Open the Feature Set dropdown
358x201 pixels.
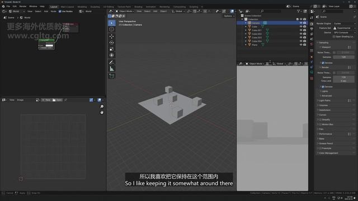[344, 28]
